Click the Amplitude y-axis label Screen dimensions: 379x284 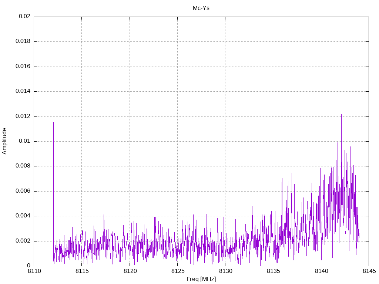click(5, 141)
